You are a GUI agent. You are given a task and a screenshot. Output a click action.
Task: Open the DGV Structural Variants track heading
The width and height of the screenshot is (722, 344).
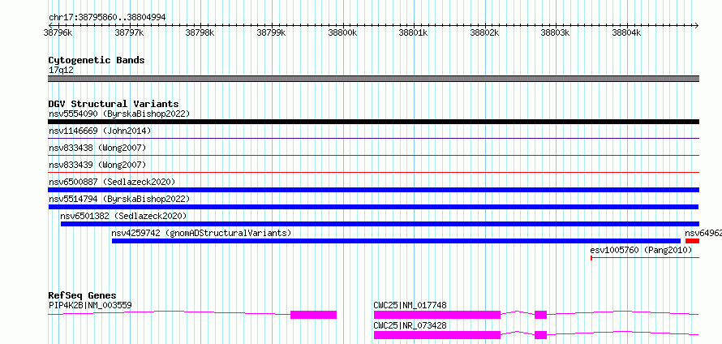(114, 104)
